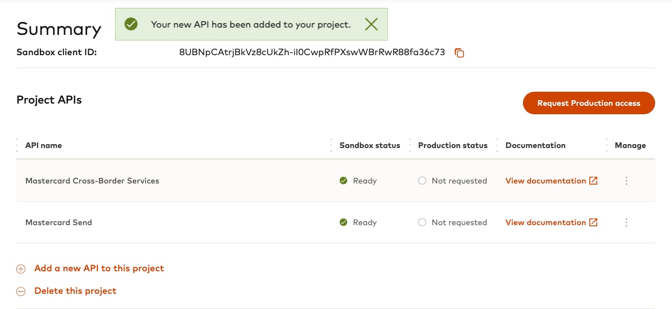Viewport: 672px width, 309px height.
Task: Click the plus icon beside Add a new API
Action: pyautogui.click(x=21, y=269)
